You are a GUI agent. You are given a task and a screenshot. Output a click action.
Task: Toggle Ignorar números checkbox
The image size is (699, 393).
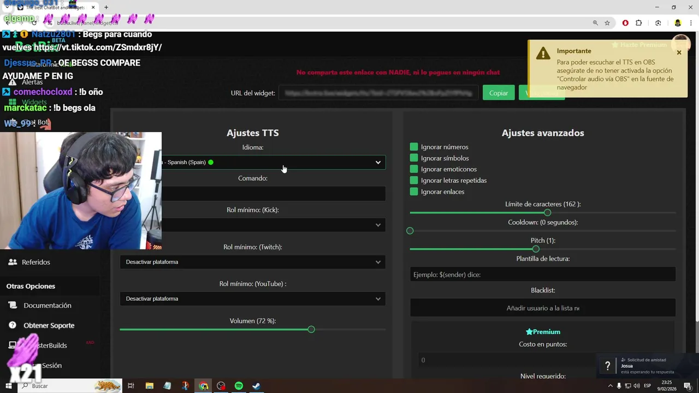(x=414, y=147)
